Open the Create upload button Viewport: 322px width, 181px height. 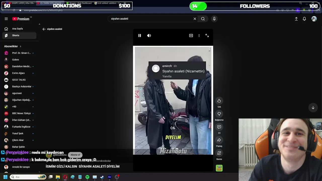click(296, 19)
